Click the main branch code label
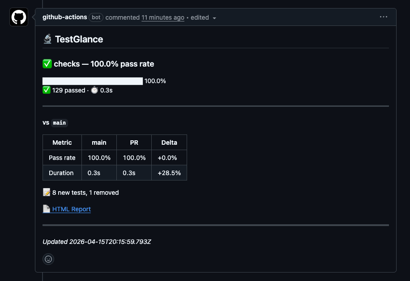 click(x=59, y=123)
